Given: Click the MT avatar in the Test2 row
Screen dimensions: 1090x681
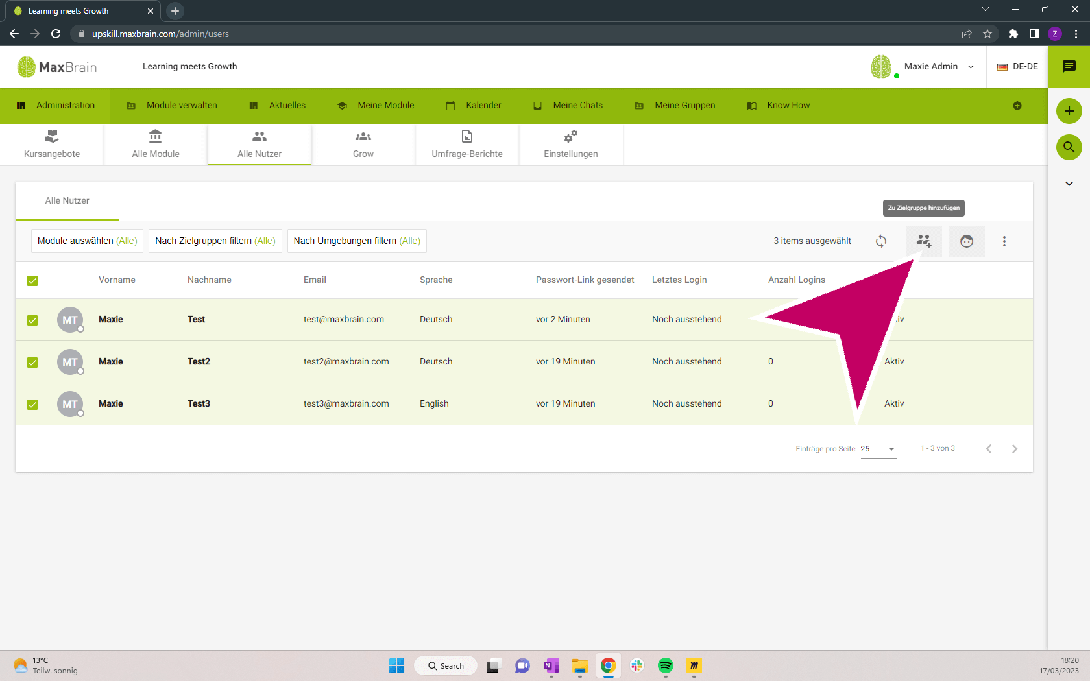Looking at the screenshot, I should (x=70, y=362).
